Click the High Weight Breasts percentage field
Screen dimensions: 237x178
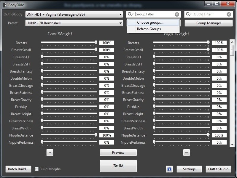[x=219, y=43]
